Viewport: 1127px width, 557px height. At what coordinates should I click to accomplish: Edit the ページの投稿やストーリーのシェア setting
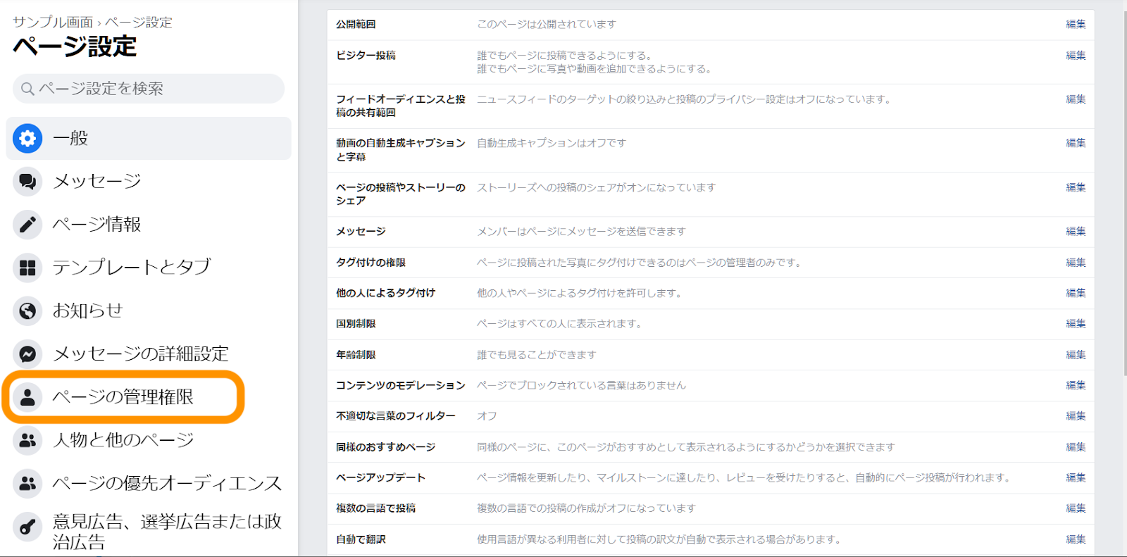click(x=1076, y=187)
